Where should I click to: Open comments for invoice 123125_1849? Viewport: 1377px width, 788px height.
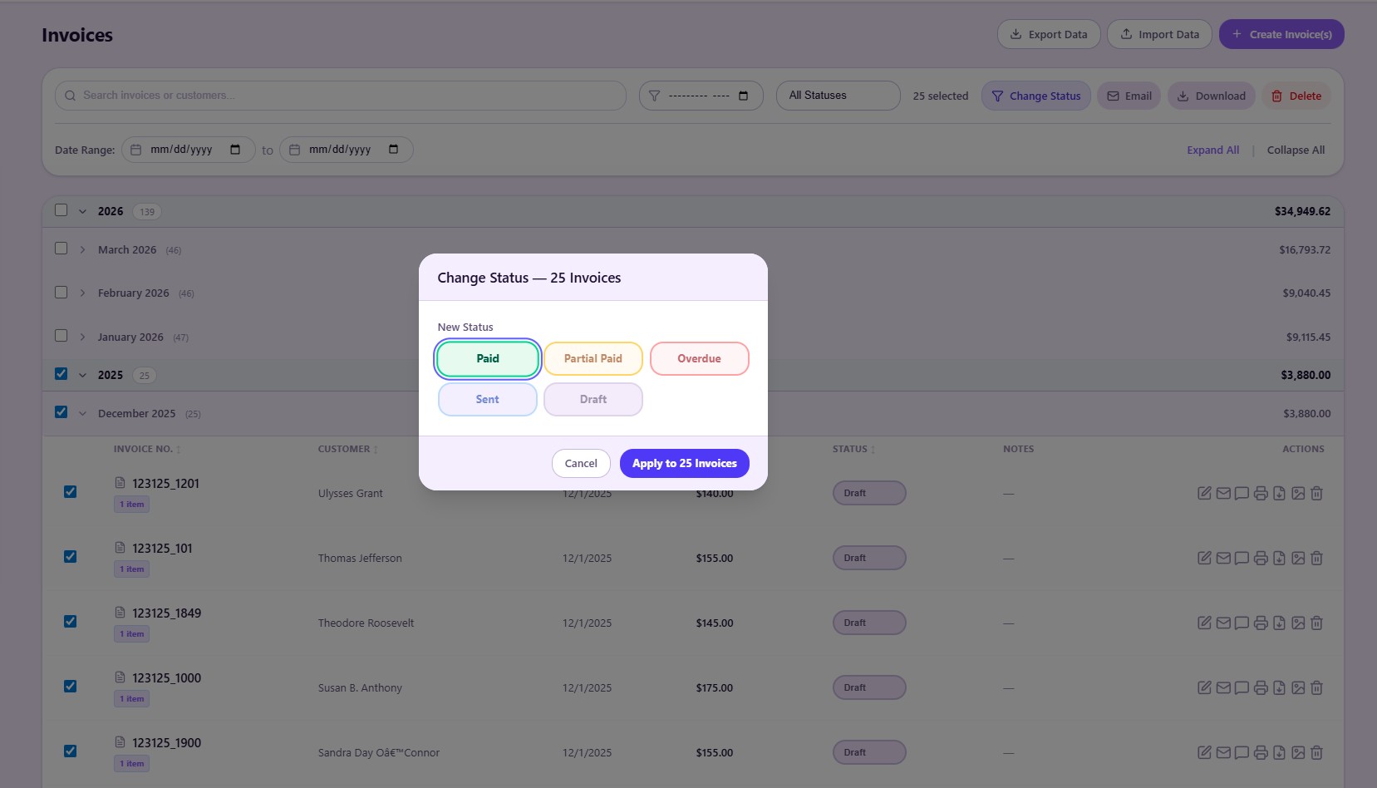point(1242,622)
